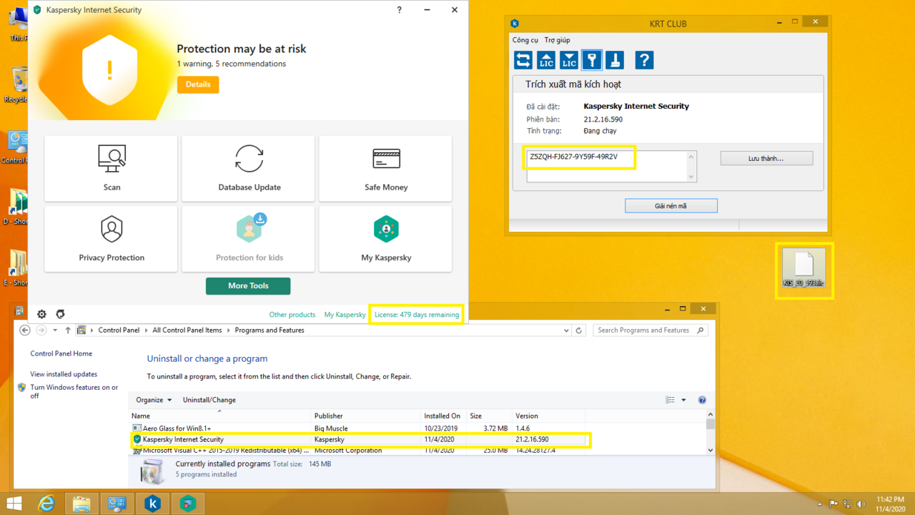
Task: Click the All Control Panel Items breadcrumb
Action: (x=187, y=330)
